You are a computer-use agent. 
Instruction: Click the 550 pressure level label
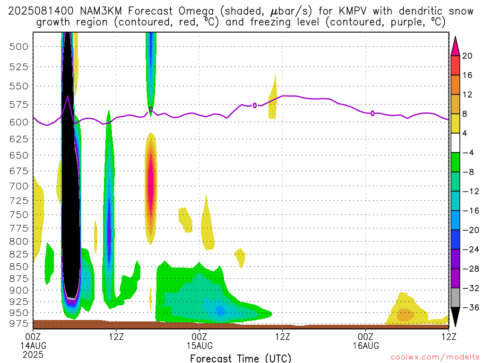[19, 86]
